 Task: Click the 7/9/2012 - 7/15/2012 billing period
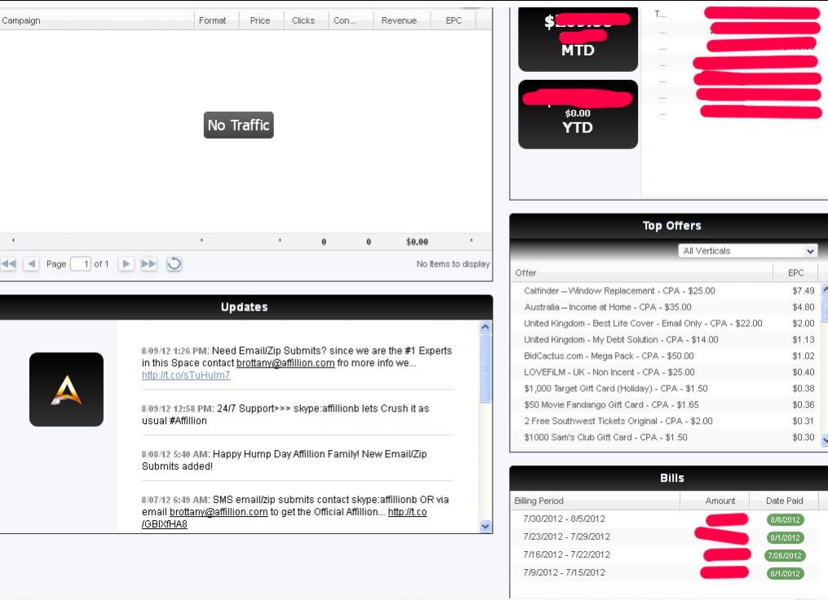point(564,572)
